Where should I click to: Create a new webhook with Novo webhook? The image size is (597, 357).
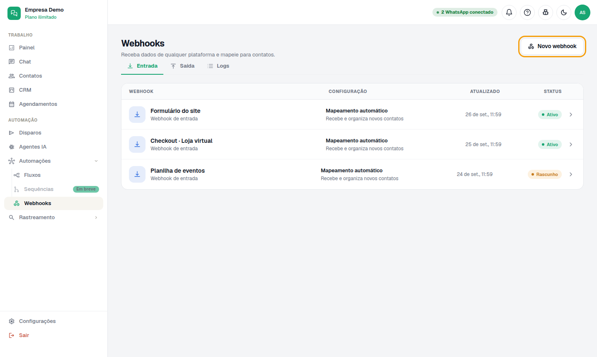[x=552, y=46]
